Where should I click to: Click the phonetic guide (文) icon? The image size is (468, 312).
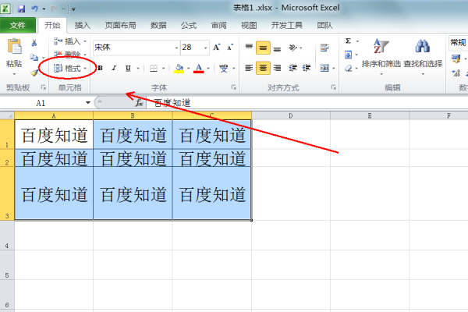[x=223, y=69]
